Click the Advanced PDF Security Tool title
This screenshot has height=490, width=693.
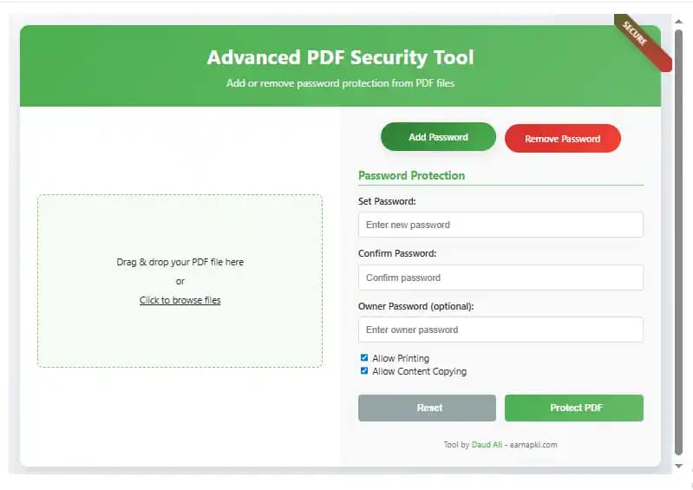pyautogui.click(x=340, y=58)
